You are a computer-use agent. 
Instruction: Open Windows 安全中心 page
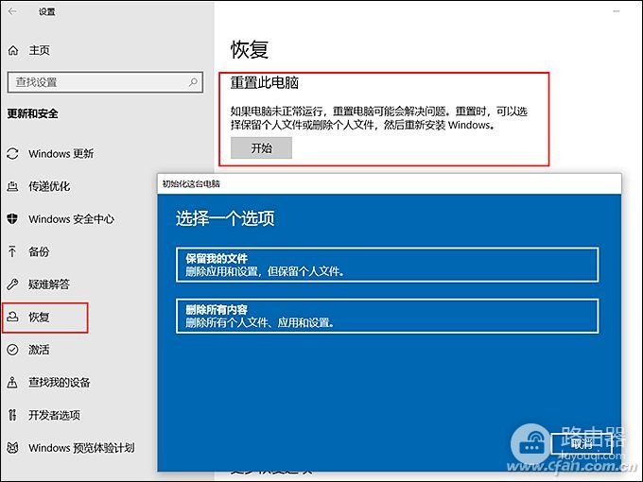pyautogui.click(x=71, y=219)
